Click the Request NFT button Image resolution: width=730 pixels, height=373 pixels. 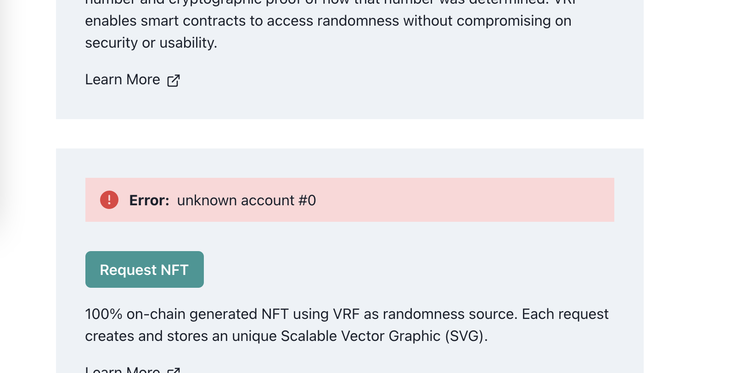[144, 269]
